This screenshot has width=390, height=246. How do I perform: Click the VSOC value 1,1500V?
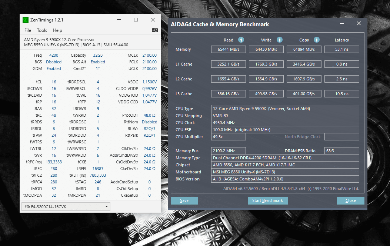tap(150, 82)
